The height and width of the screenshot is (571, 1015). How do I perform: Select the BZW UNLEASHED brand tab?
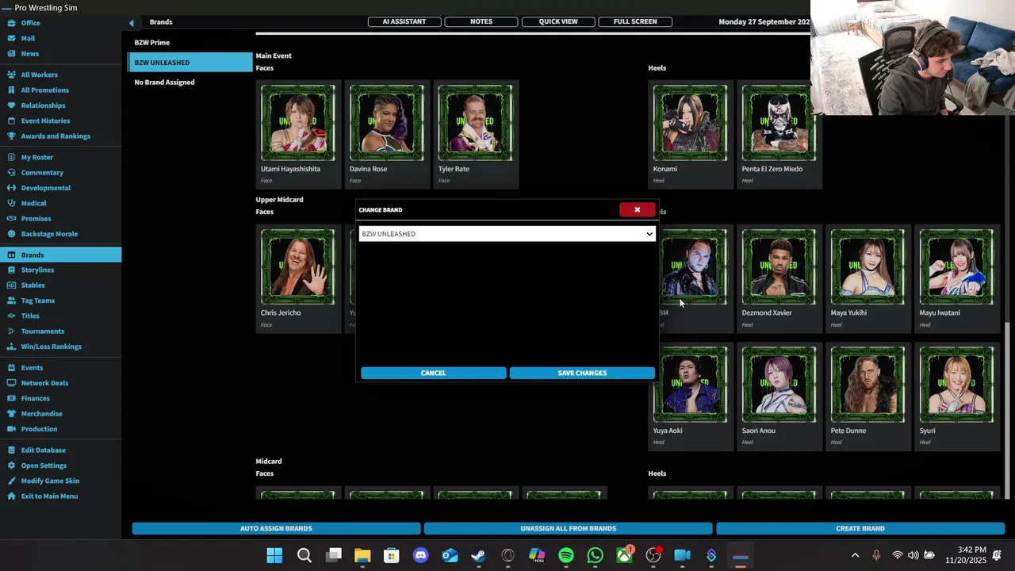(190, 63)
